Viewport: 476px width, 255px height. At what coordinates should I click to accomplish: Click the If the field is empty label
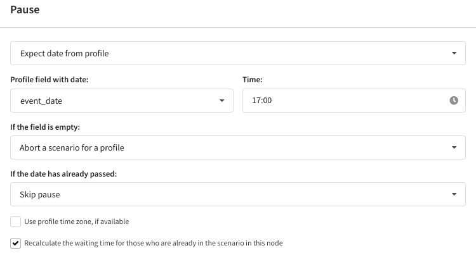[x=45, y=127]
